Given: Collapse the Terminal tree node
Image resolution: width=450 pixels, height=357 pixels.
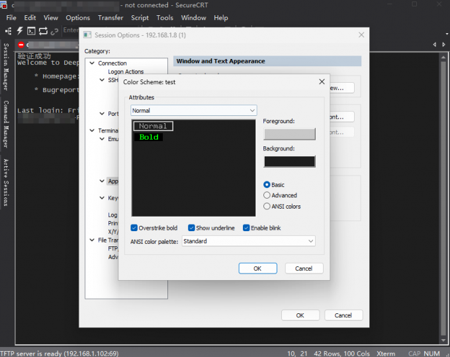Looking at the screenshot, I should pos(92,130).
